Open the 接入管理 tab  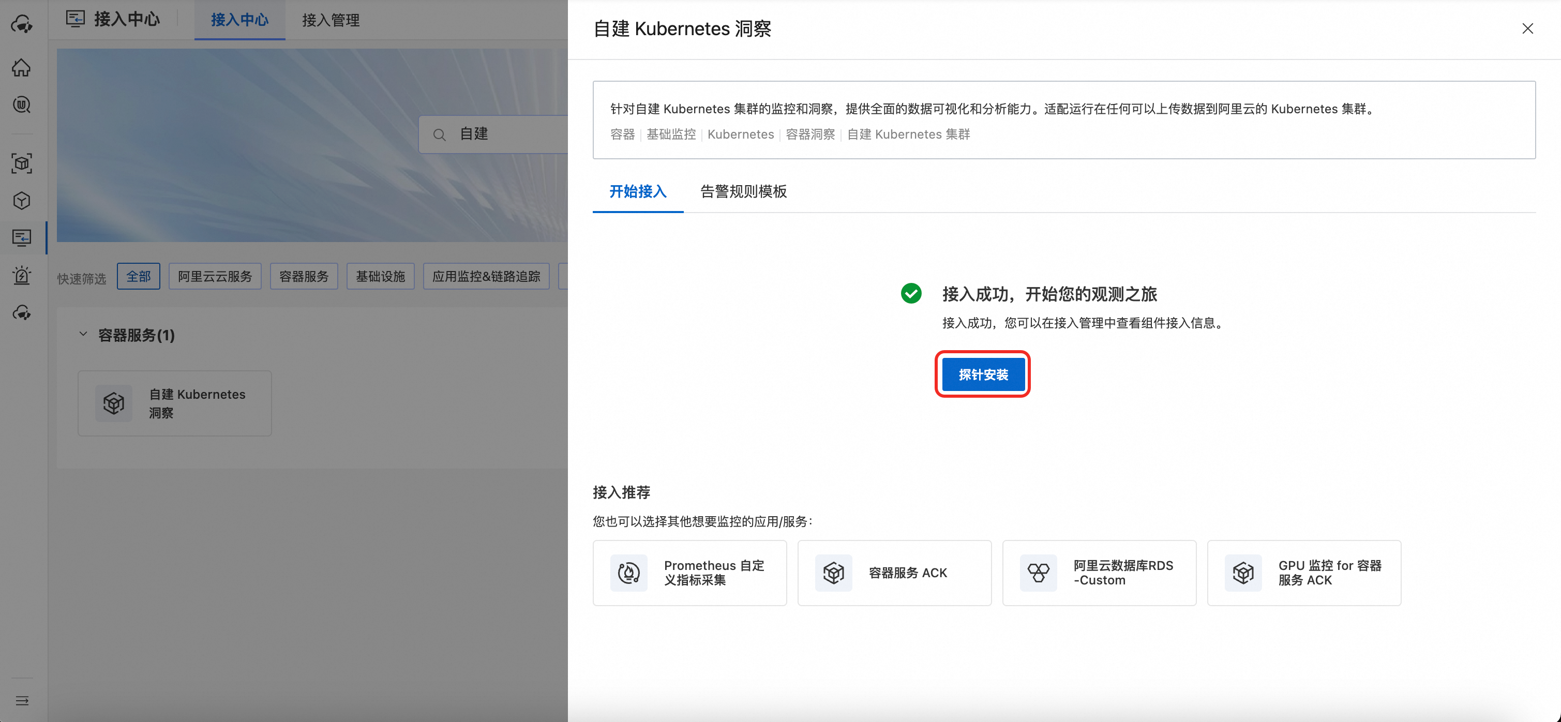coord(331,20)
